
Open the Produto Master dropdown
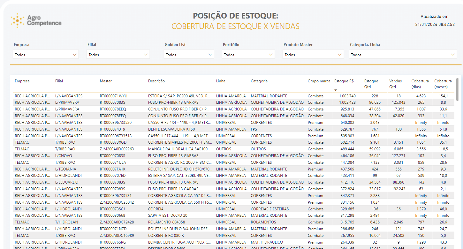[x=313, y=55]
